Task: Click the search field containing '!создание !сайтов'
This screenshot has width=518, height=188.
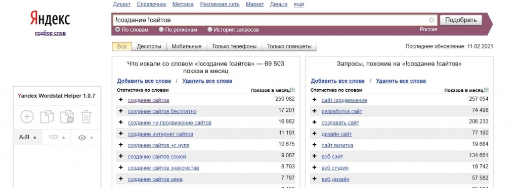Action: click(275, 20)
